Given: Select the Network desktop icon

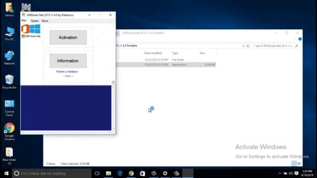Looking at the screenshot, I should [x=9, y=58].
